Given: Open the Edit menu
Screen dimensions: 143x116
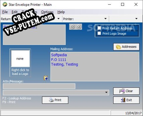Looking at the screenshot, I should [14, 12].
